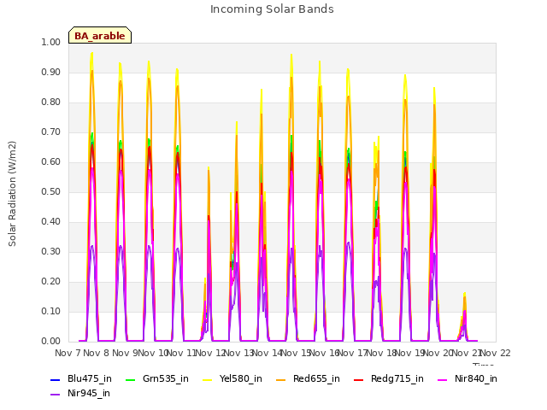Click the Nov 7 x-axis date label
The image size is (547, 410).
68,353
